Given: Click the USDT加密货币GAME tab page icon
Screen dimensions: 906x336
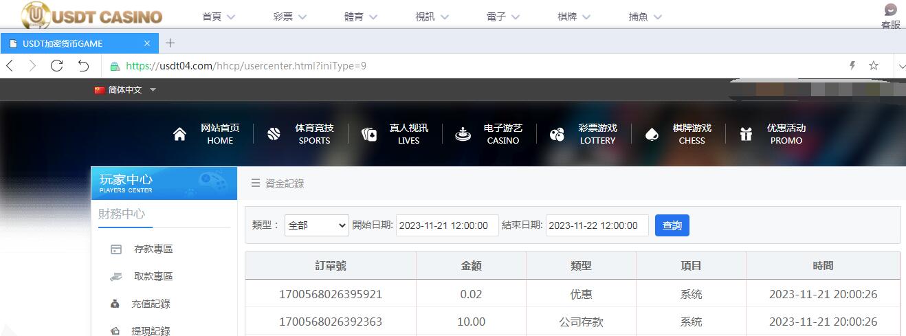Looking at the screenshot, I should [13, 43].
